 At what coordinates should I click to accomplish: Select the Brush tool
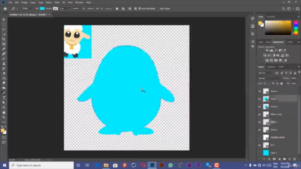pos(4,59)
